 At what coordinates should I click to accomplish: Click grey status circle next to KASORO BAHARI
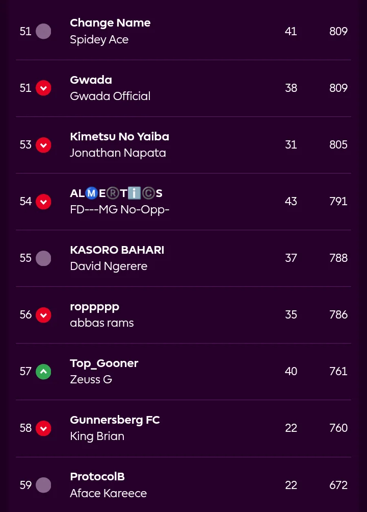43,258
